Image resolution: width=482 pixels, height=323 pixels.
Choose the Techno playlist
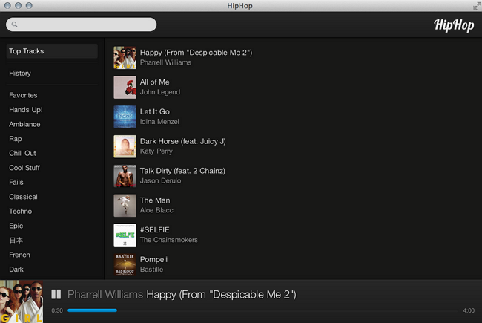tap(21, 212)
